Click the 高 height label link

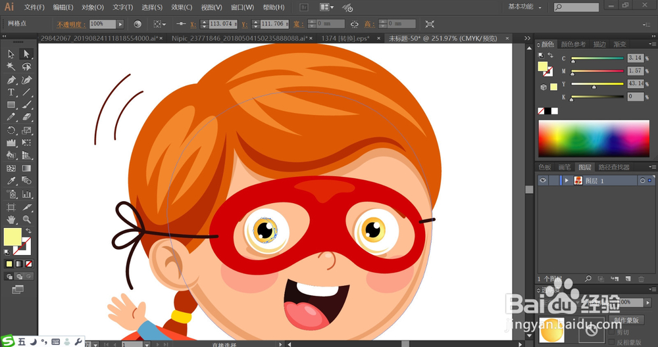(x=369, y=24)
